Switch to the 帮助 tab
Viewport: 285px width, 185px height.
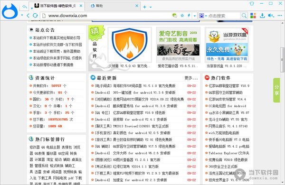(x=113, y=6)
